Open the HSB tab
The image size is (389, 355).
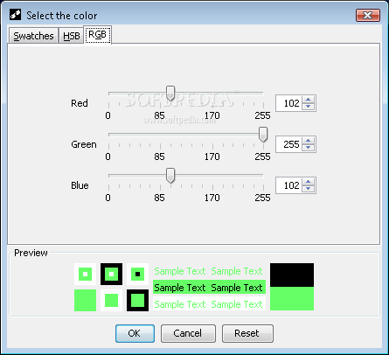(x=72, y=36)
